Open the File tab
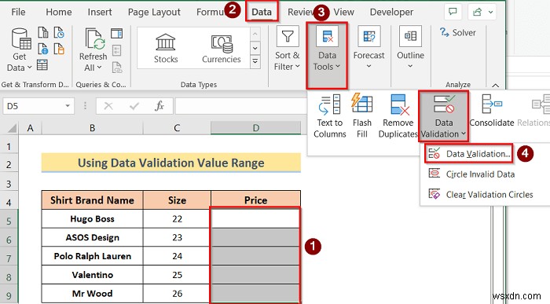 pos(18,12)
